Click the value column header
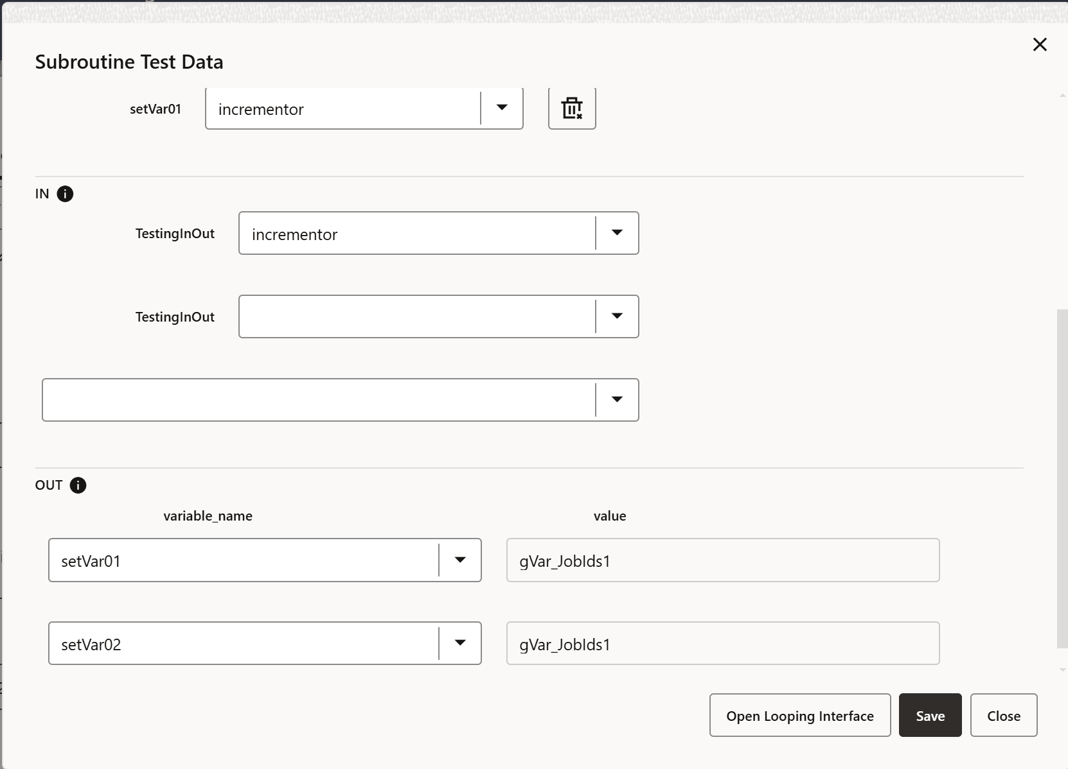The image size is (1068, 769). click(x=610, y=515)
